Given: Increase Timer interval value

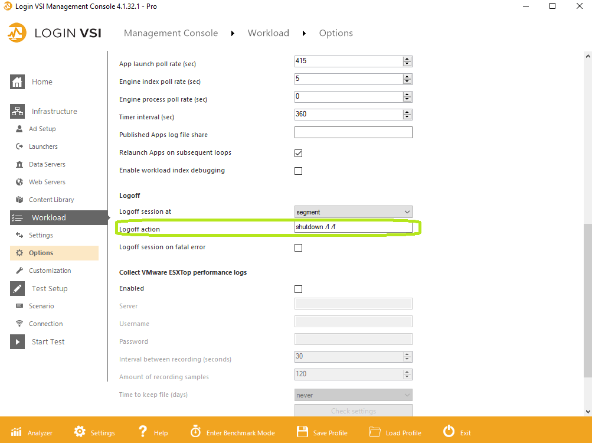Looking at the screenshot, I should (x=407, y=112).
